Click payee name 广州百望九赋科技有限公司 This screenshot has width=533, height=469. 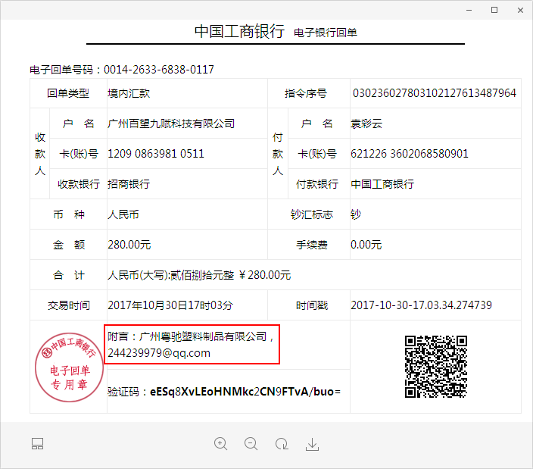[171, 124]
